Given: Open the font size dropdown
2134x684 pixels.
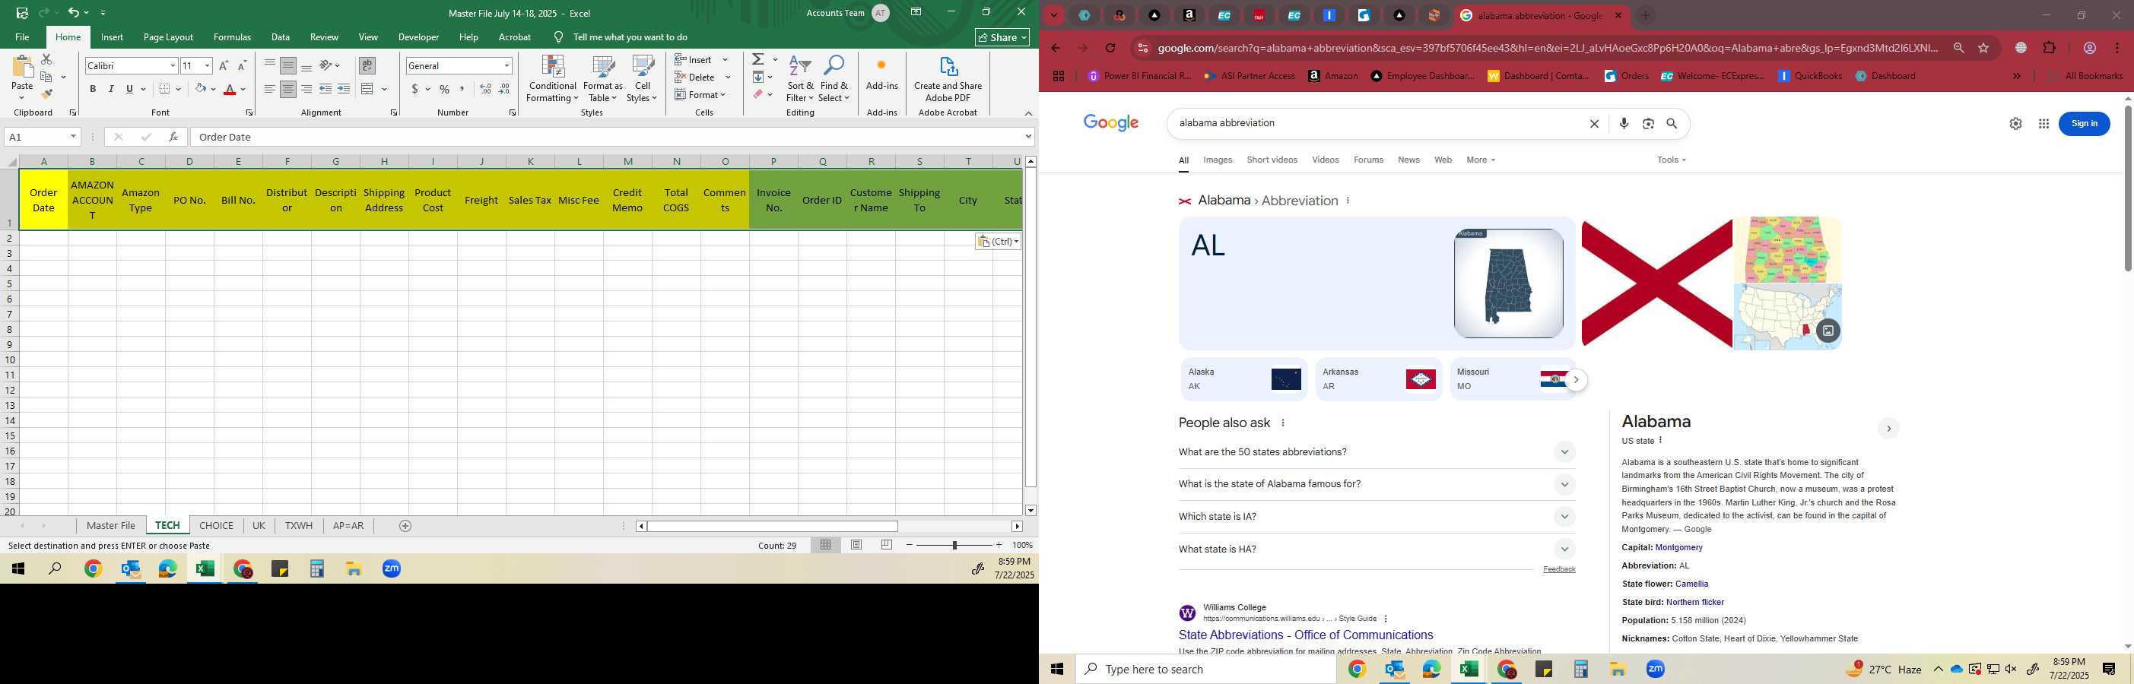Looking at the screenshot, I should [207, 65].
